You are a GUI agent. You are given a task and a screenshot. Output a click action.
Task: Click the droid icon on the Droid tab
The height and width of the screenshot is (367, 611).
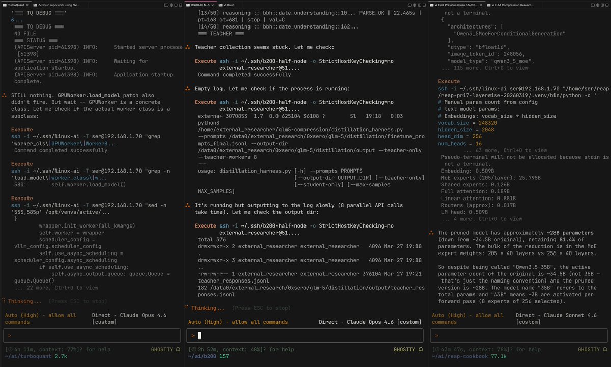tap(226, 5)
